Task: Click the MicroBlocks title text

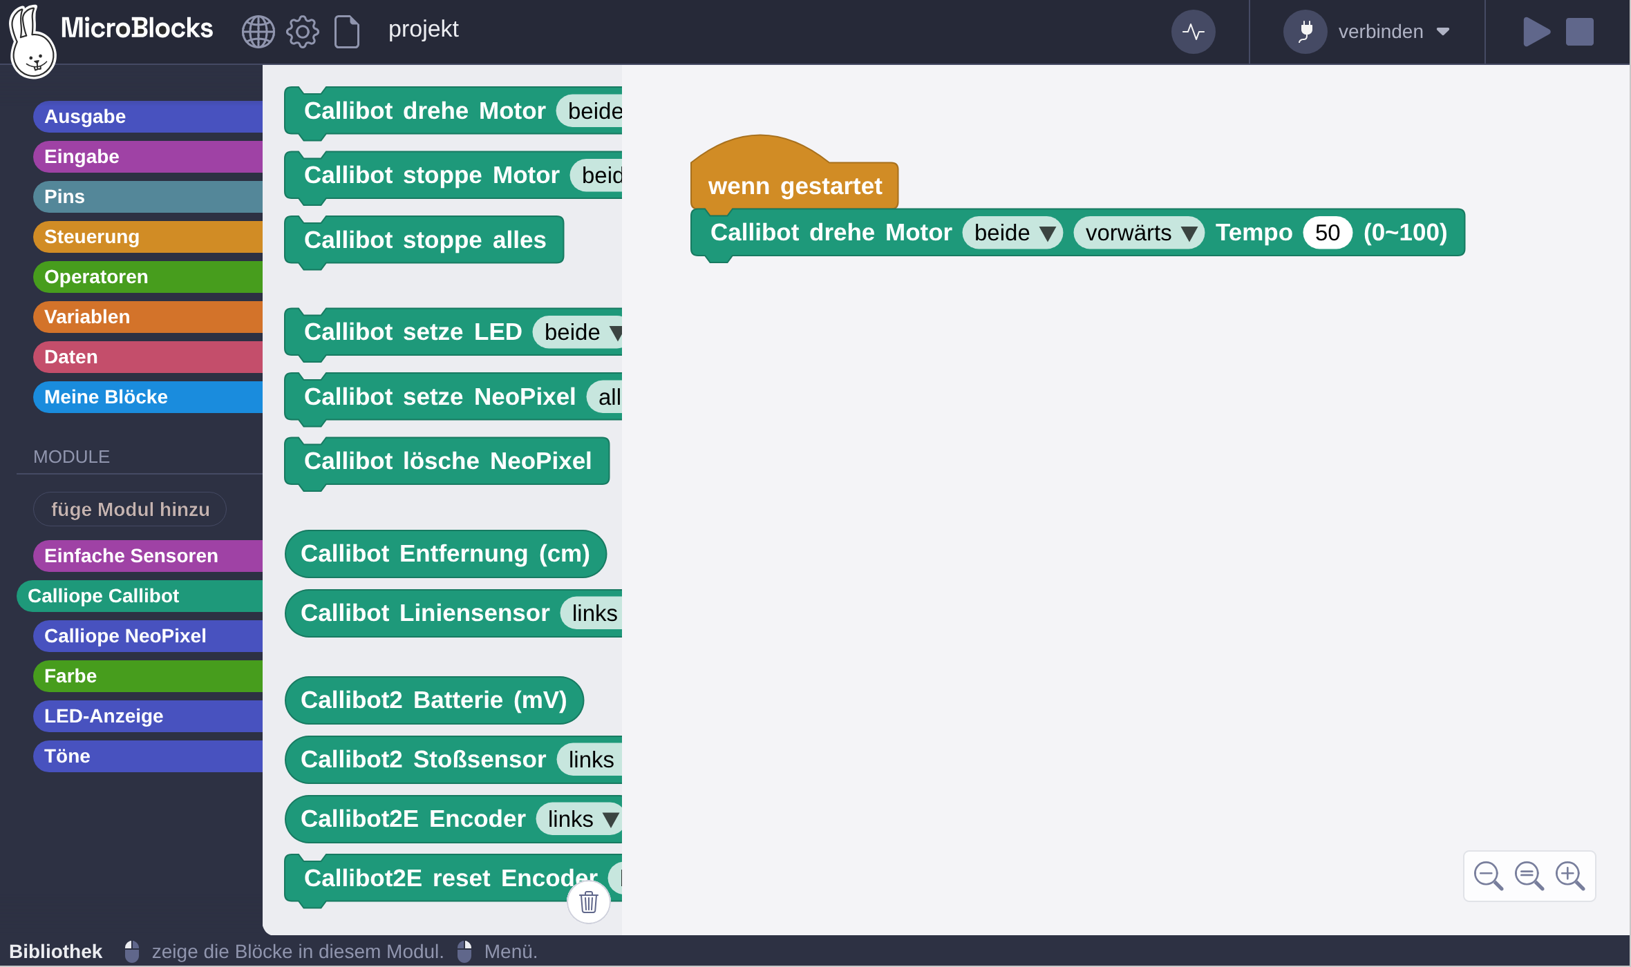Action: (137, 28)
